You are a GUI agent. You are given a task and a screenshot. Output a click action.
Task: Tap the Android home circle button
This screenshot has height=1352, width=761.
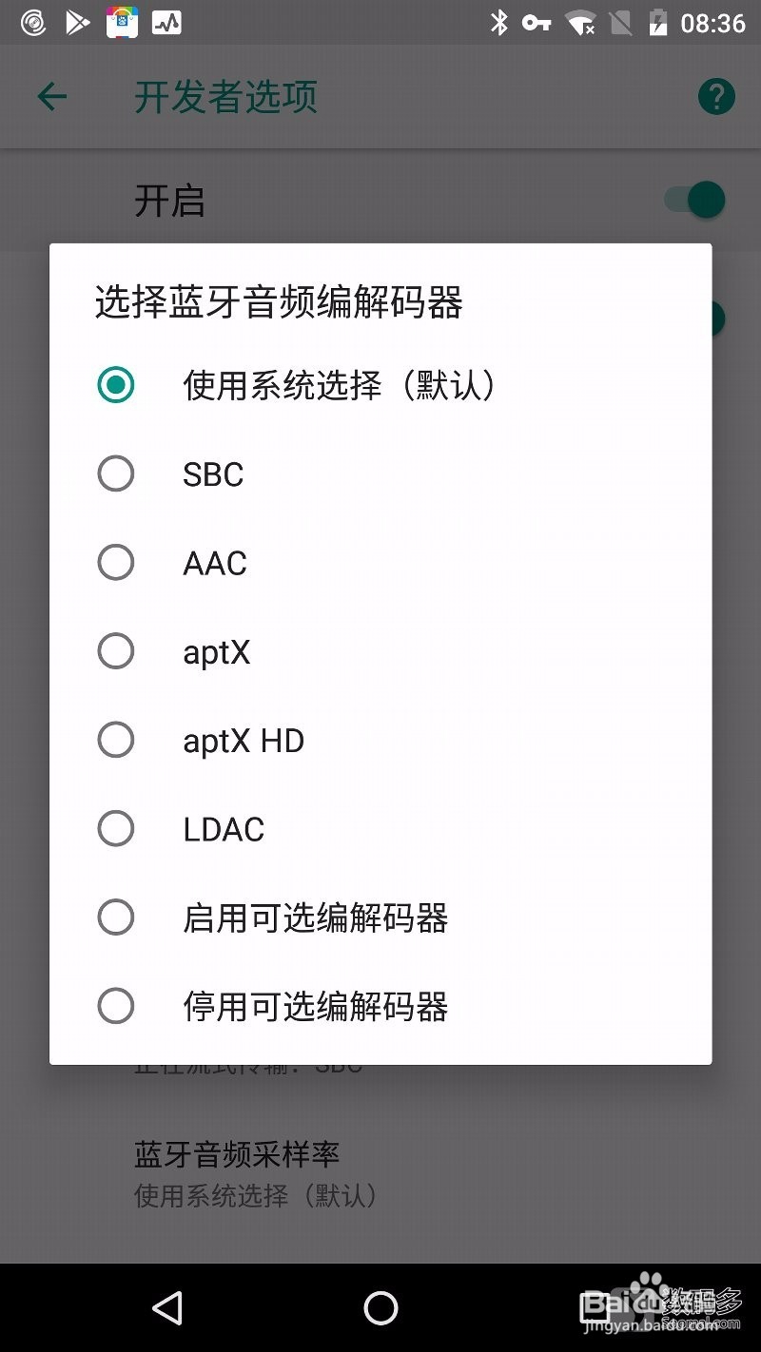tap(380, 1308)
